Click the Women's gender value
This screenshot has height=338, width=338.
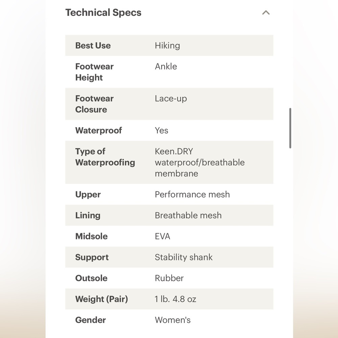(x=173, y=320)
